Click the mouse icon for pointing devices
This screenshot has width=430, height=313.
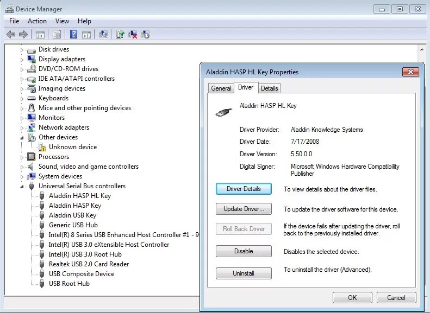(32, 108)
